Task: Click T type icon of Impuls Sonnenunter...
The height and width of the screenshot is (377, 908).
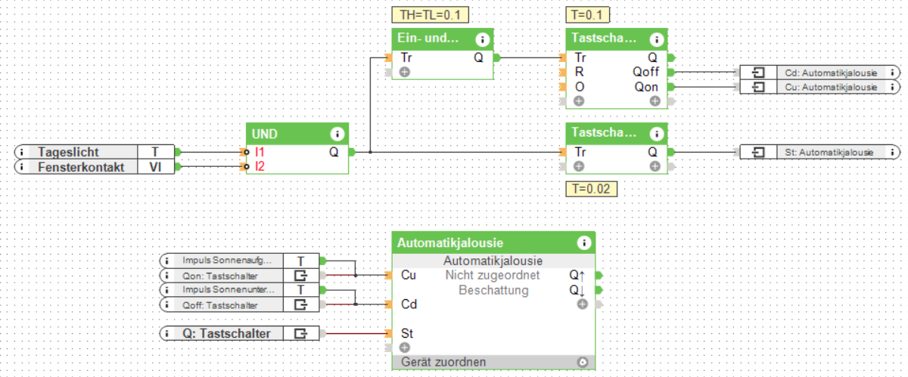Action: coord(300,290)
